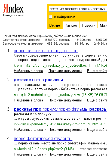This screenshot has width=107, height=158.
Task: Open 'Похожие документы' under the fourth result
Action: [x=65, y=154]
